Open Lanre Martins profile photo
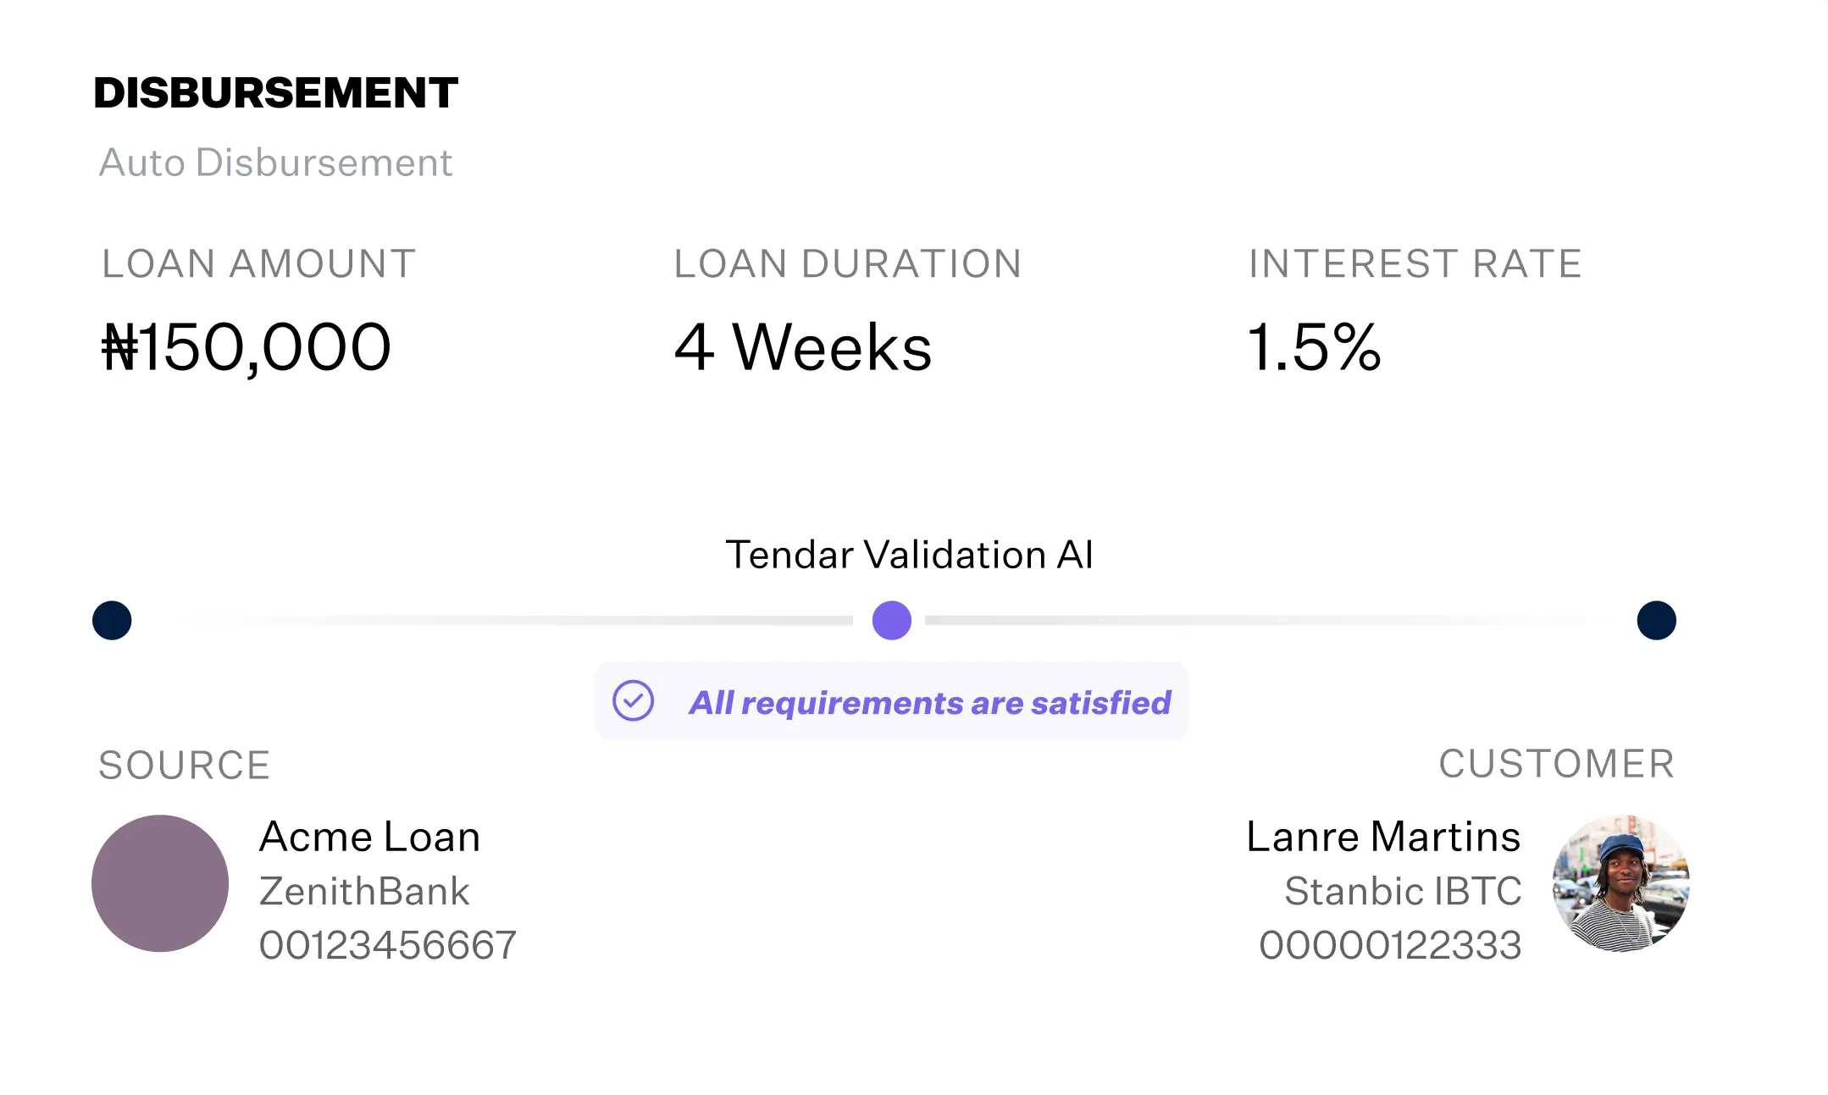1828x1095 pixels. click(1620, 883)
